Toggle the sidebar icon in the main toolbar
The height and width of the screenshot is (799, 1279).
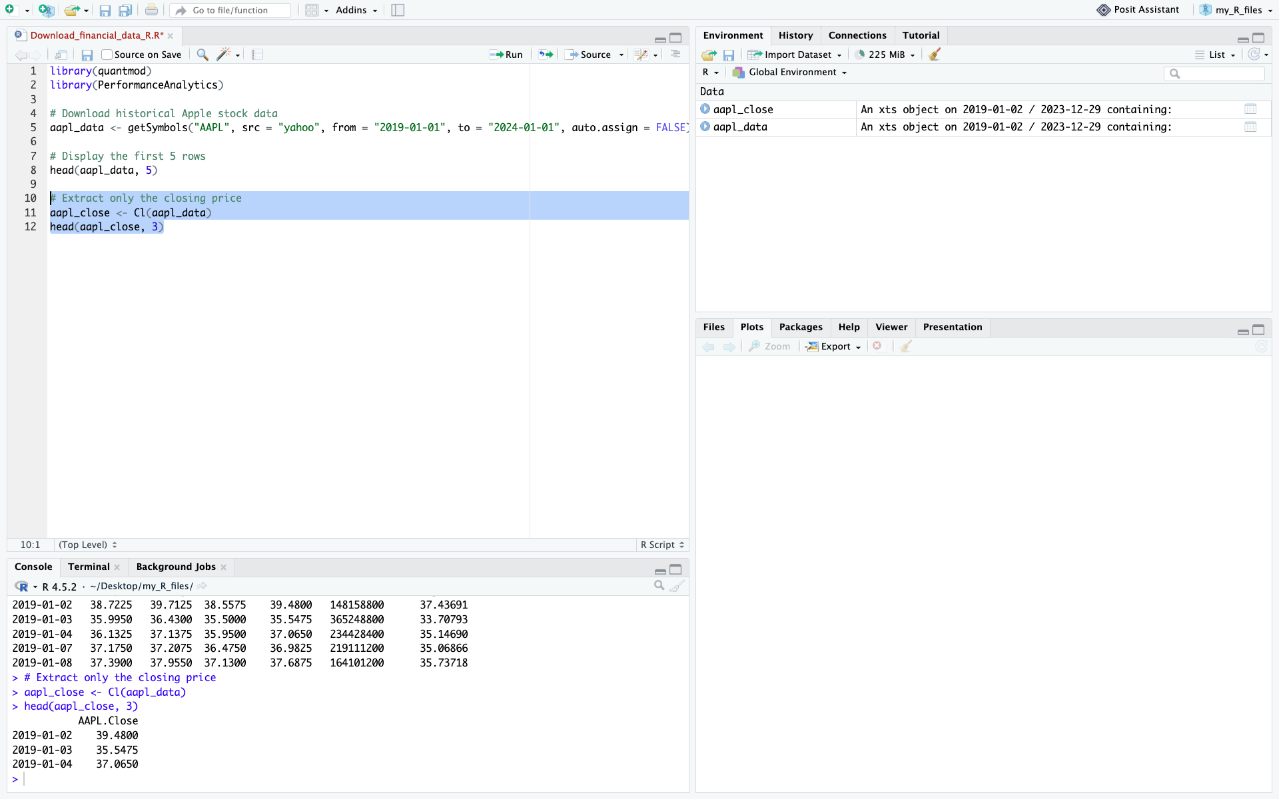click(x=398, y=10)
